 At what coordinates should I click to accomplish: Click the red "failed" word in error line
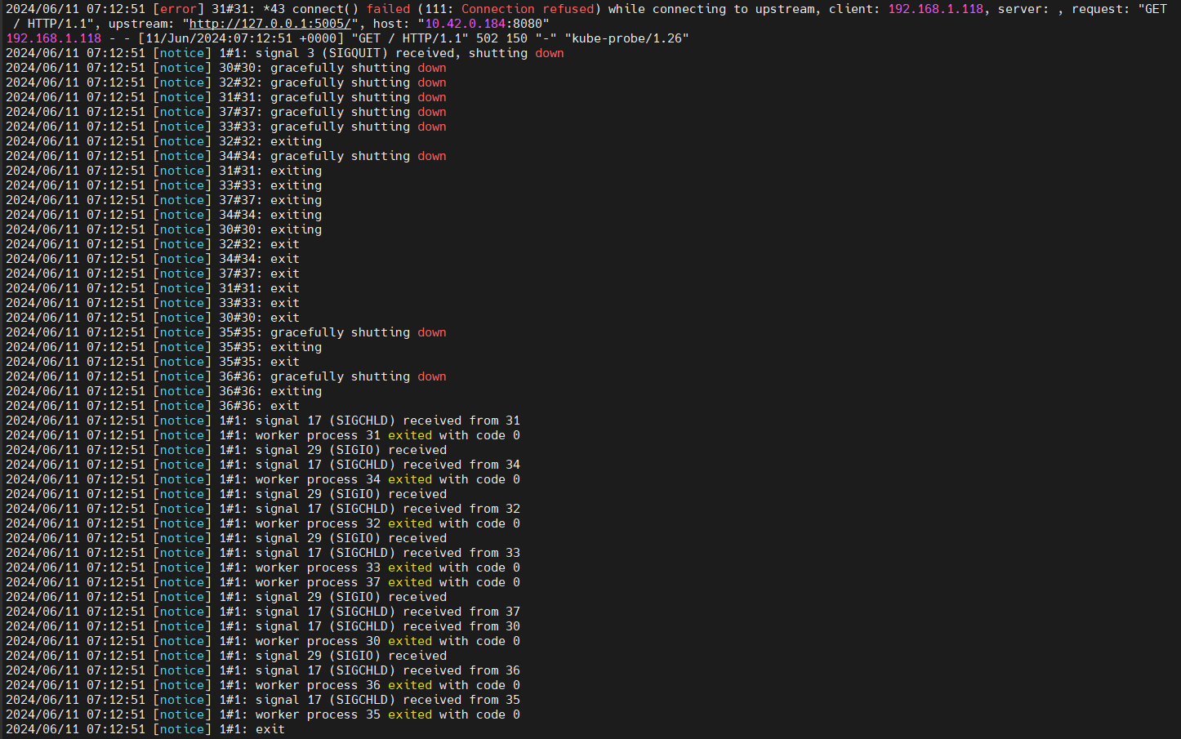(x=388, y=9)
